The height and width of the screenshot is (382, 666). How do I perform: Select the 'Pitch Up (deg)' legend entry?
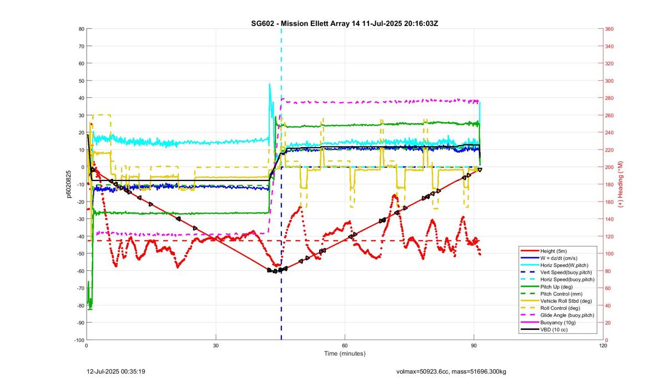click(556, 287)
